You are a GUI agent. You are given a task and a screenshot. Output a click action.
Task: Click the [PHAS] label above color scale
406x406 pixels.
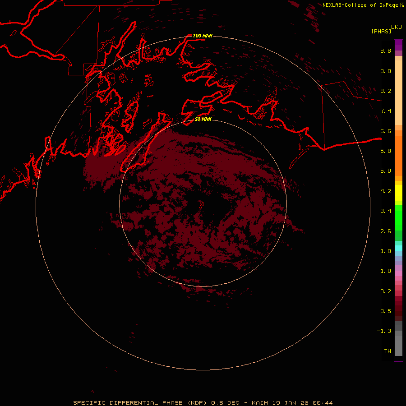381,31
